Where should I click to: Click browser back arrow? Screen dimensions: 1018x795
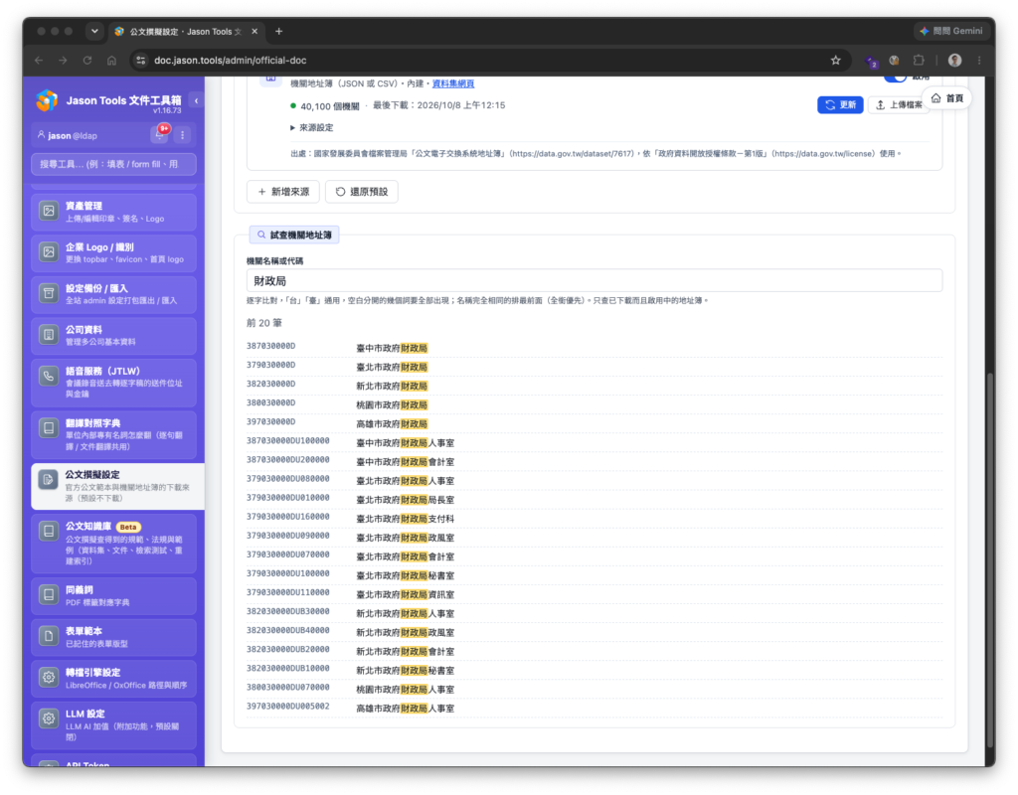(39, 61)
